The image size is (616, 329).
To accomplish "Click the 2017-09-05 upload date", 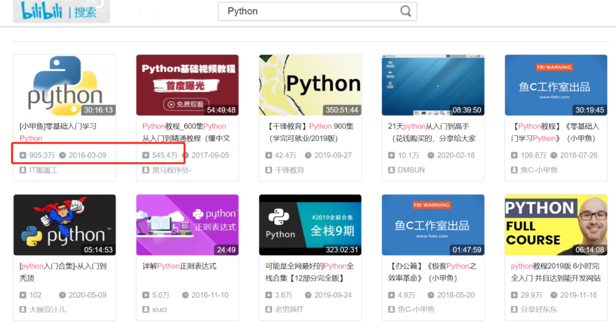I will coord(210,155).
